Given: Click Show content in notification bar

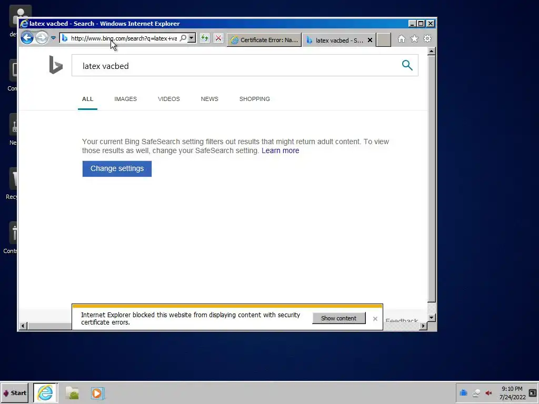Looking at the screenshot, I should pyautogui.click(x=338, y=318).
